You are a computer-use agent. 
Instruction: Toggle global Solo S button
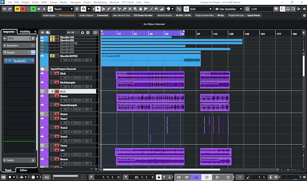point(23,9)
